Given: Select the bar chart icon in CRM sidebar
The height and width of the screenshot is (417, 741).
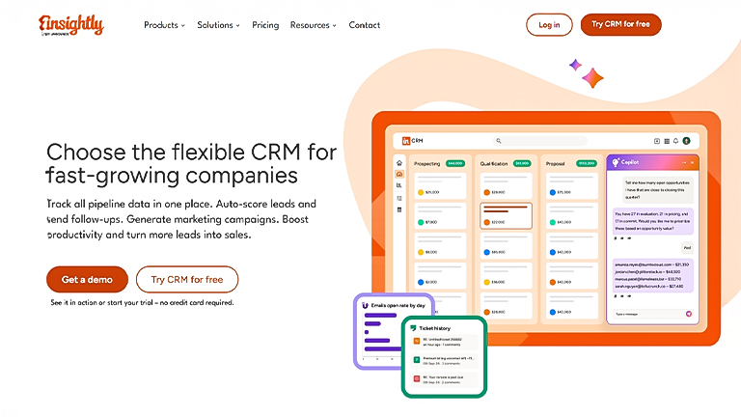Looking at the screenshot, I should tap(399, 185).
